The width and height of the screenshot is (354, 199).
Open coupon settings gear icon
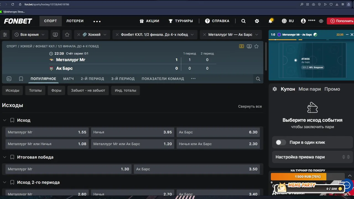[275, 89]
